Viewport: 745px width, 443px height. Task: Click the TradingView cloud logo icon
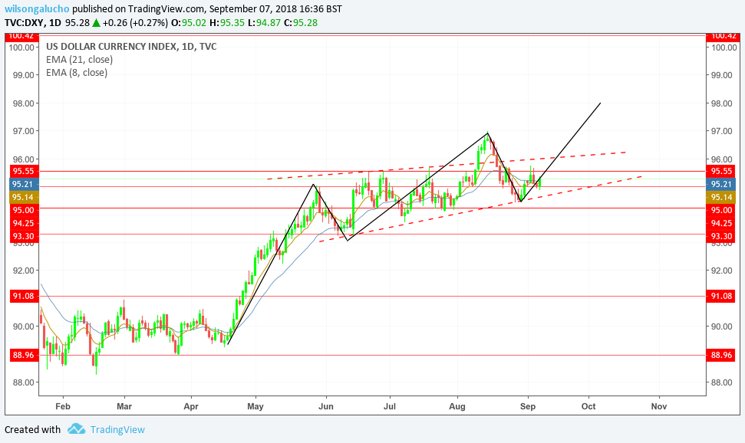pos(76,429)
